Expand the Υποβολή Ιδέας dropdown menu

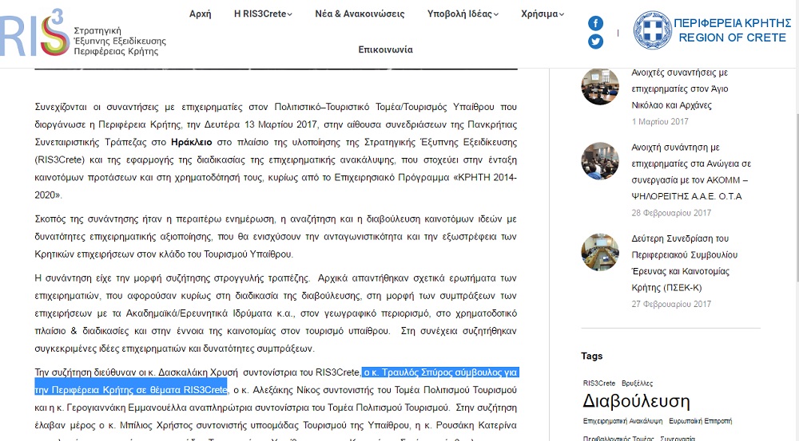pyautogui.click(x=463, y=14)
